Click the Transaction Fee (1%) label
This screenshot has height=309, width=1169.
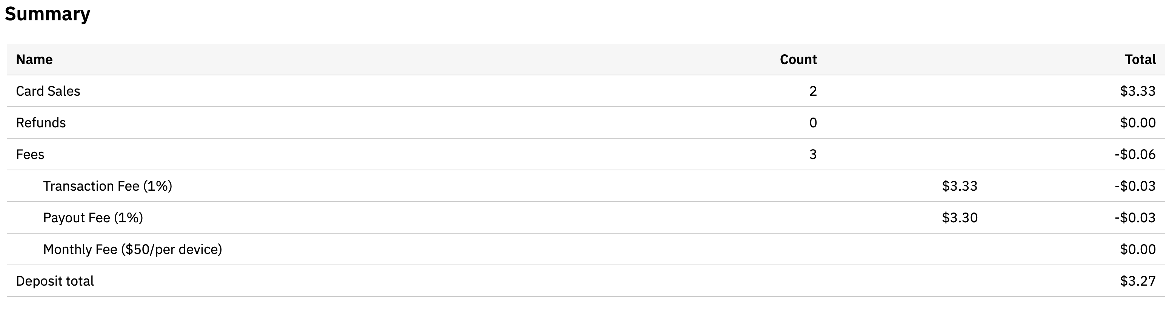[x=108, y=186]
